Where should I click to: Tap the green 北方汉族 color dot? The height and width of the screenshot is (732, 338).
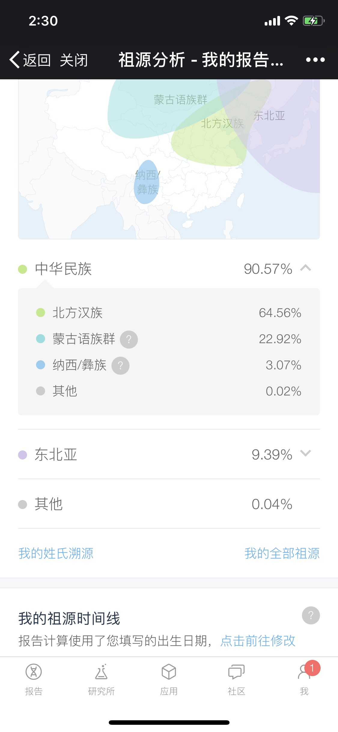pyautogui.click(x=41, y=313)
